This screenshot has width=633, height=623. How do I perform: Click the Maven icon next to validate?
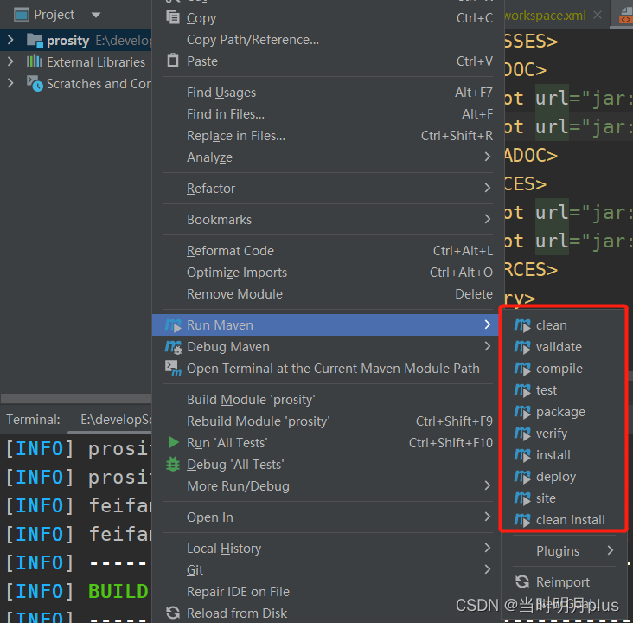click(x=521, y=347)
